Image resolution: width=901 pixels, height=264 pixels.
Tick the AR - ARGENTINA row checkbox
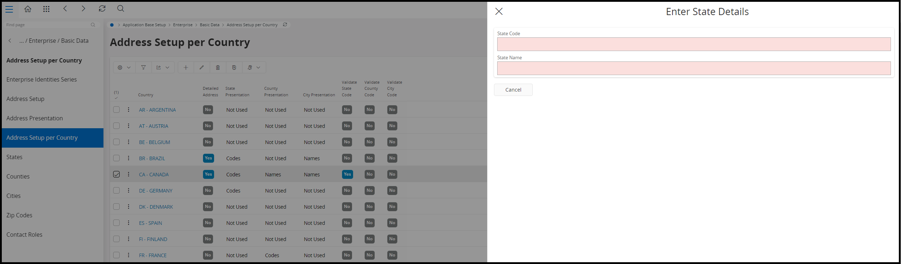coord(116,110)
